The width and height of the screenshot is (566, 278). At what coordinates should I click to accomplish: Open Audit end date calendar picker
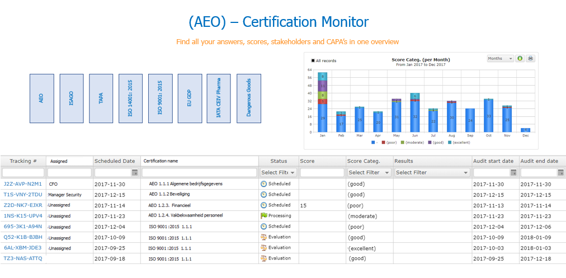coord(561,173)
